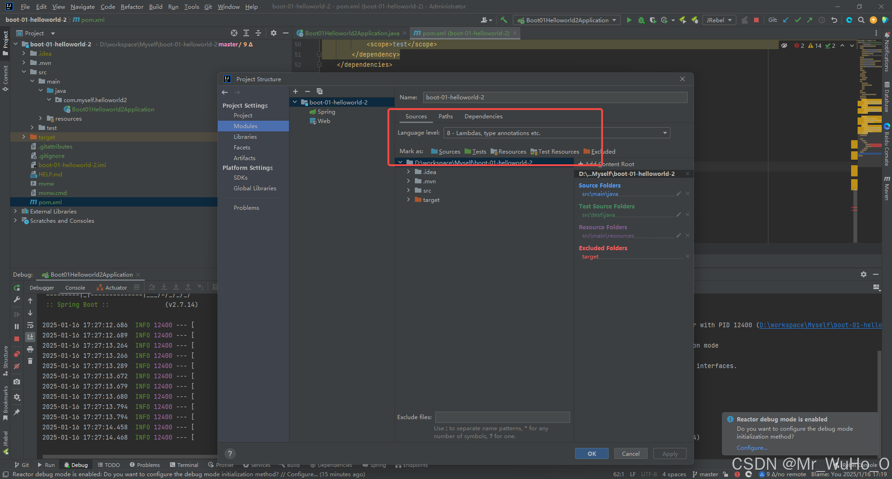The width and height of the screenshot is (892, 479).
Task: Click the green Run button in toolbar
Action: click(629, 20)
